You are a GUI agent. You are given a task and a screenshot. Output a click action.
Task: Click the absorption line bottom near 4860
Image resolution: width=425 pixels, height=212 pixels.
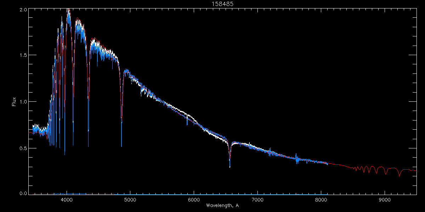coord(121,145)
